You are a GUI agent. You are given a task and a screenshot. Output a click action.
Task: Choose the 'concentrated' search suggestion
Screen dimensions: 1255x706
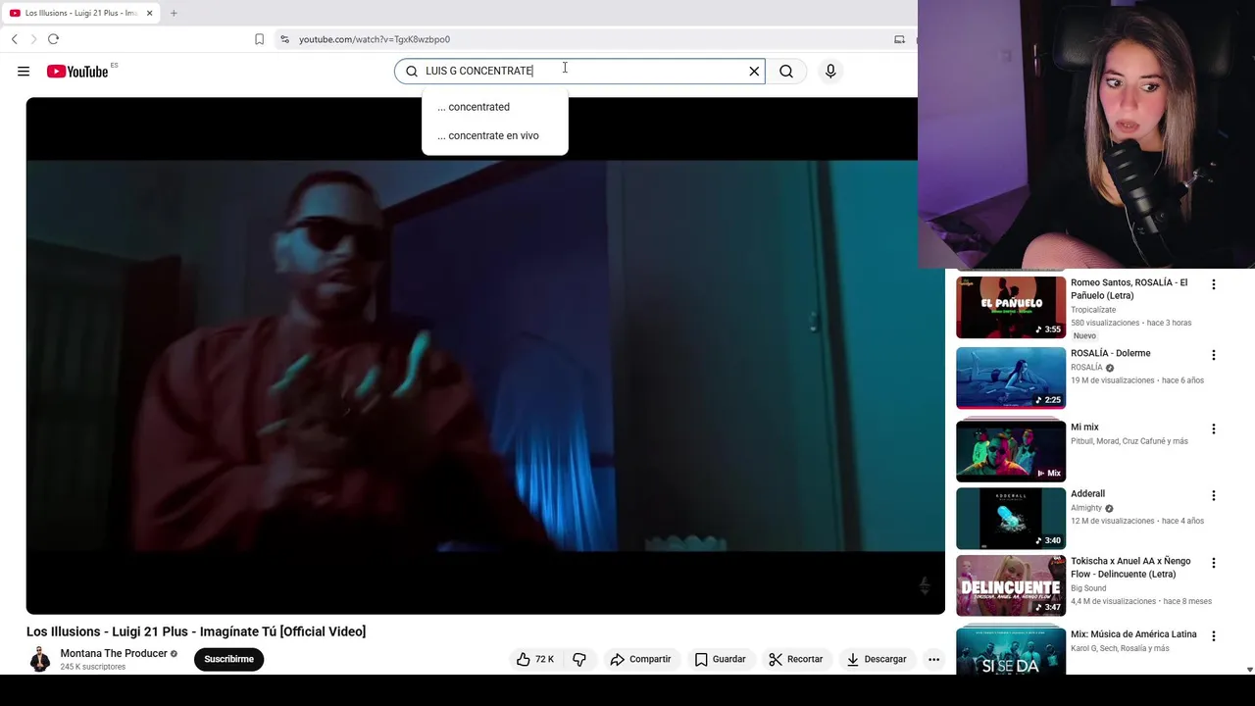[x=495, y=107]
